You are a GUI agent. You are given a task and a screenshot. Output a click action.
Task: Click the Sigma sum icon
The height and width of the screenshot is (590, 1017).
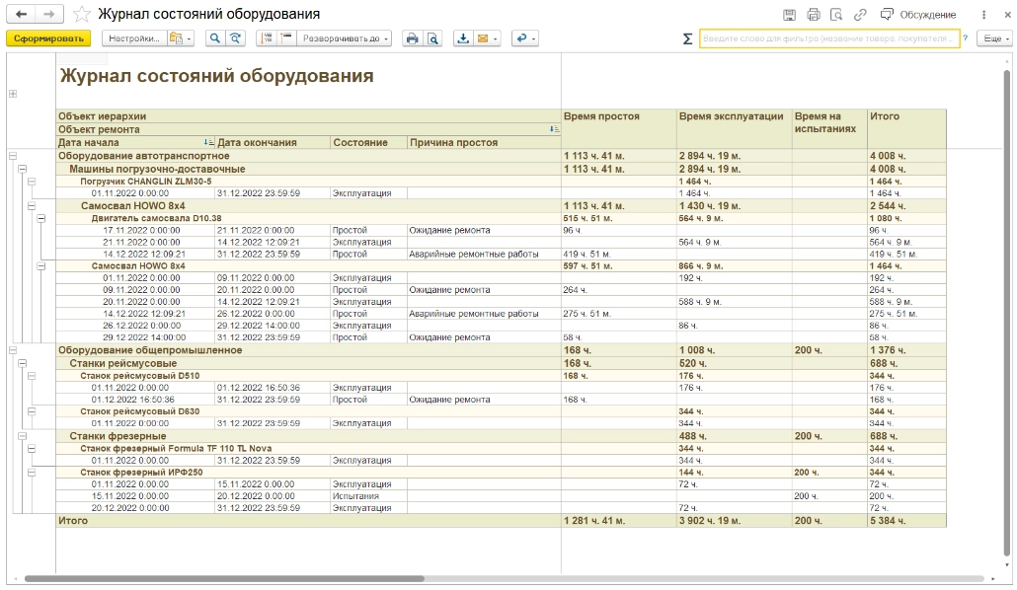click(687, 38)
